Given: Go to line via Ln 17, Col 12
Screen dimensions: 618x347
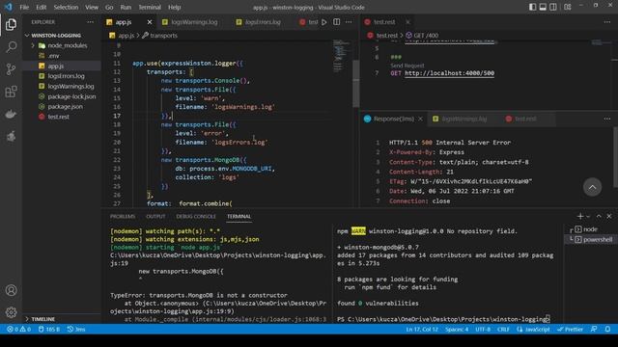Looking at the screenshot, I should [422, 330].
